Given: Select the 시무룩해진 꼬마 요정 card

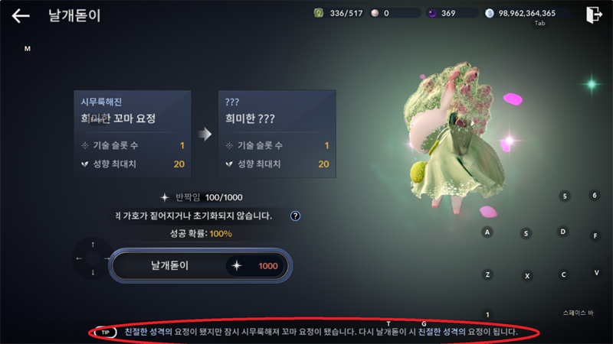Looking at the screenshot, I should [x=133, y=135].
